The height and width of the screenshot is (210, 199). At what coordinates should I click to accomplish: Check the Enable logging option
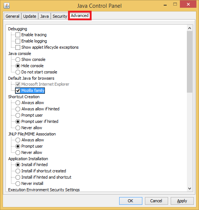(x=18, y=41)
